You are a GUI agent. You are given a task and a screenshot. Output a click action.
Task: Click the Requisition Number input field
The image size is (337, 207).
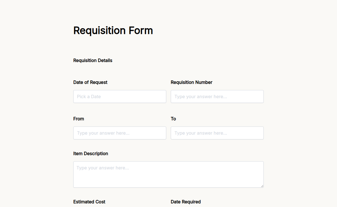(x=217, y=96)
